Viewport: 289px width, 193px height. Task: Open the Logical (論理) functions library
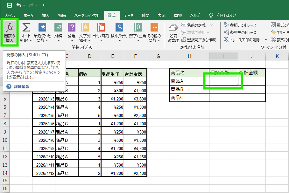click(x=72, y=33)
